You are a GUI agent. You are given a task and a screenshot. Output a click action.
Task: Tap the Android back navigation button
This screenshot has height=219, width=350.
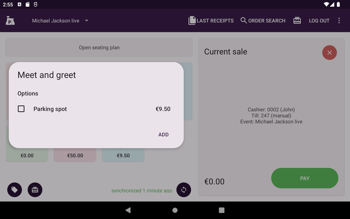(x=128, y=210)
